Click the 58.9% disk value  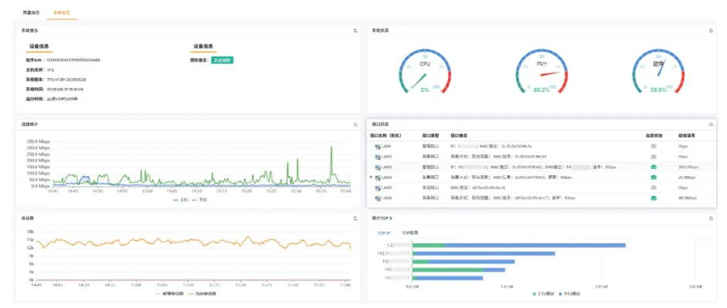(x=658, y=90)
